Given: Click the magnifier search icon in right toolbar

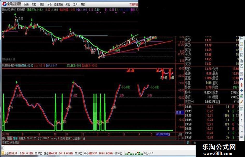Looking at the screenshot, I should [x=242, y=67].
